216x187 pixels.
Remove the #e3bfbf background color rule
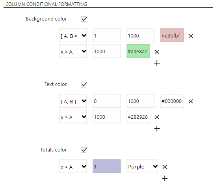pyautogui.click(x=191, y=36)
